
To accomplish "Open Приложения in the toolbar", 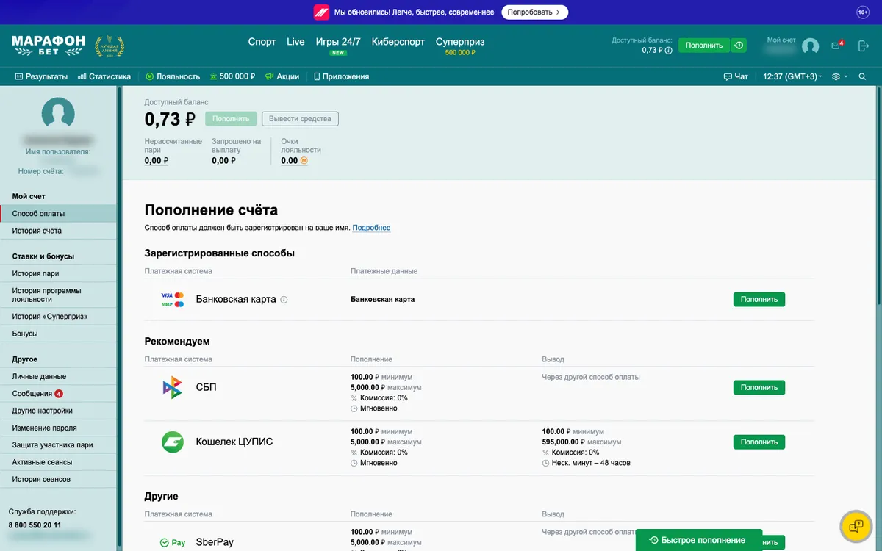I will click(342, 76).
